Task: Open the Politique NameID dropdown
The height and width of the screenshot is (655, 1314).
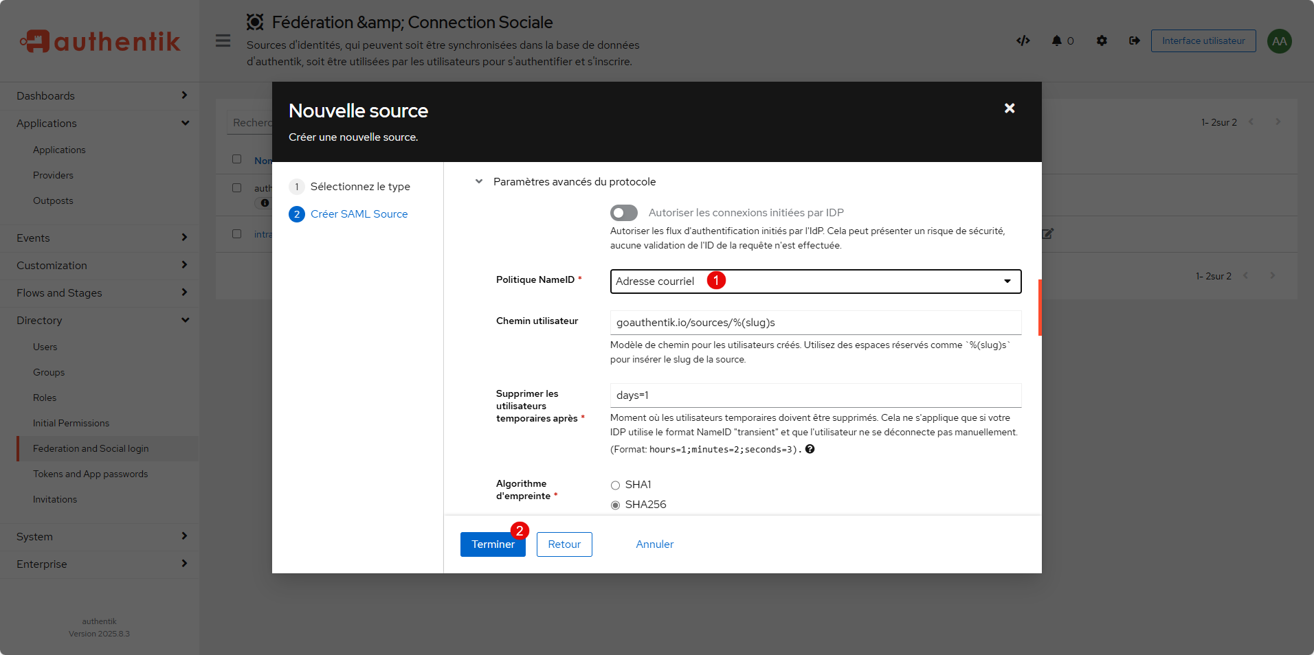Action: [x=815, y=281]
